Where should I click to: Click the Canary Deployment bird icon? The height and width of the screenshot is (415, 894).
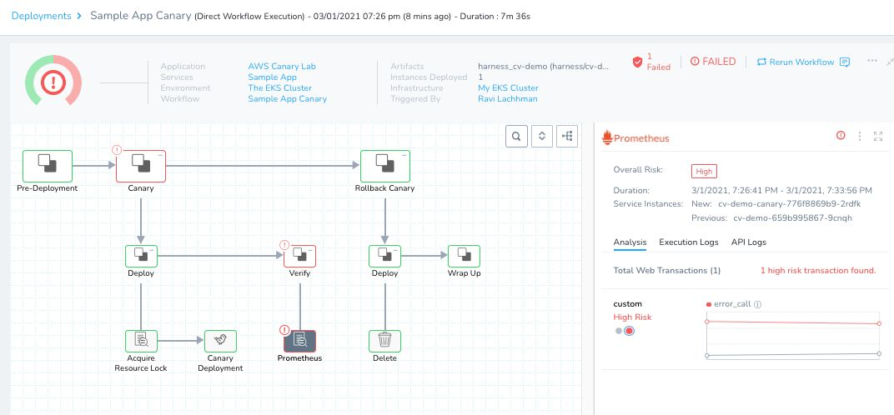click(221, 341)
